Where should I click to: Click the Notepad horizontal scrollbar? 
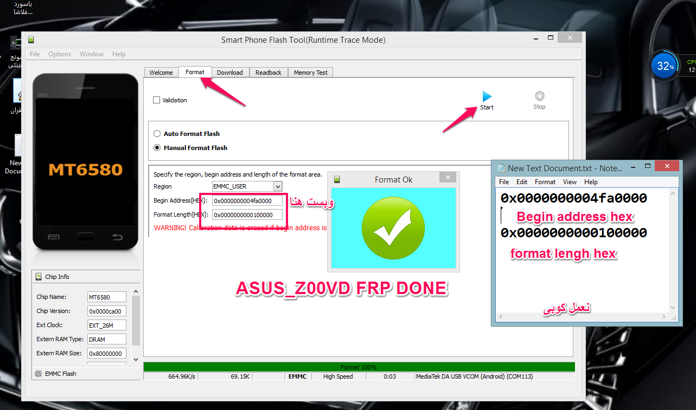[583, 317]
